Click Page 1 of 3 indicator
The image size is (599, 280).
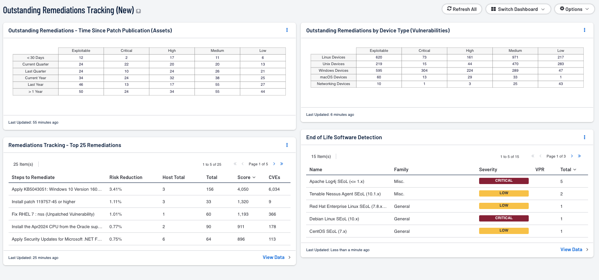[556, 156]
